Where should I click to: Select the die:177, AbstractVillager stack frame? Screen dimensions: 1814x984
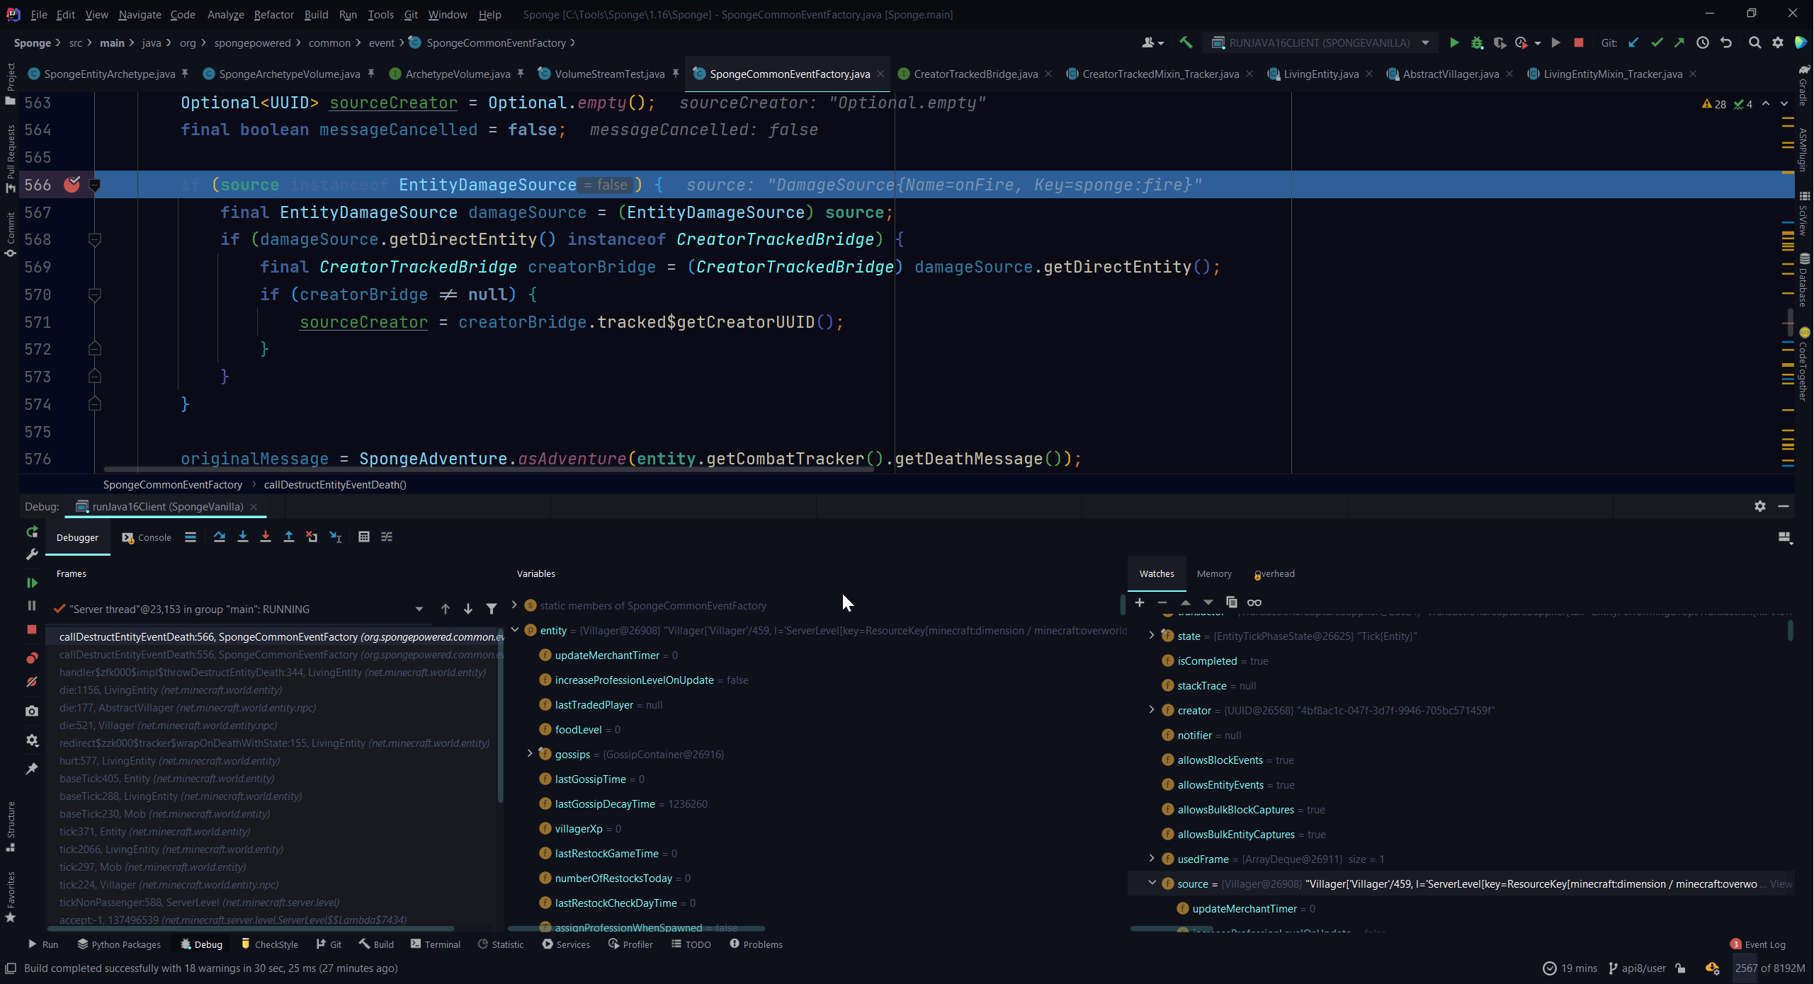(188, 708)
